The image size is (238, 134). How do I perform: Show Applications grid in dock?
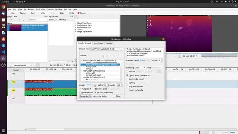[3, 131]
